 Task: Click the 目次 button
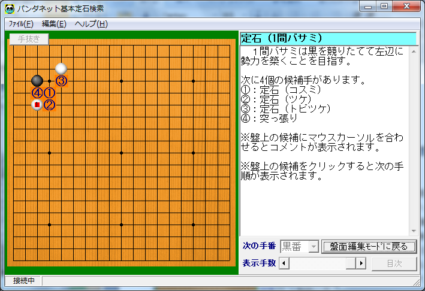click(394, 263)
